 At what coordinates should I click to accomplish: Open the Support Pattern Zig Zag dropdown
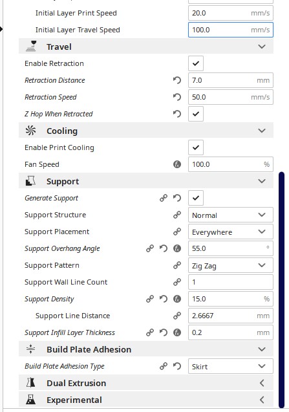[x=231, y=265]
